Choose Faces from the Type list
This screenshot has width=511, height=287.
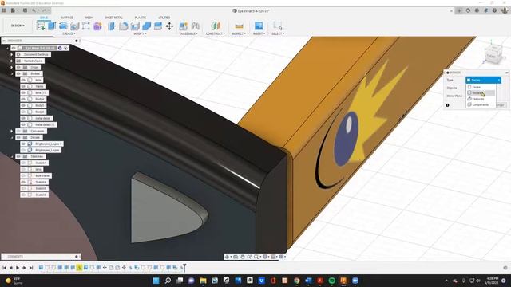coord(481,87)
